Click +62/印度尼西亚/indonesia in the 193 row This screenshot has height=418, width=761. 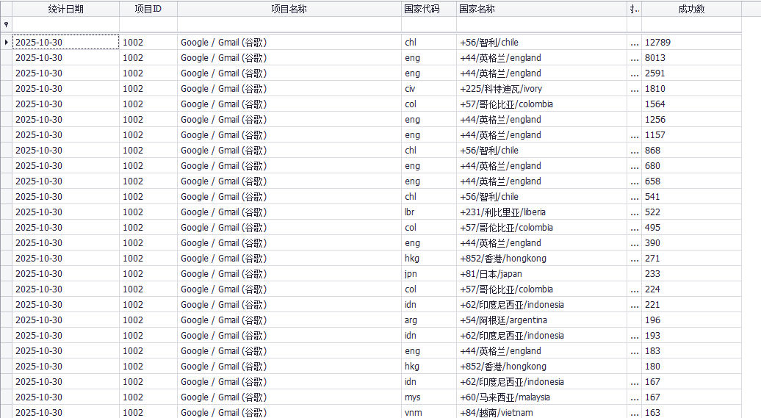(x=541, y=336)
